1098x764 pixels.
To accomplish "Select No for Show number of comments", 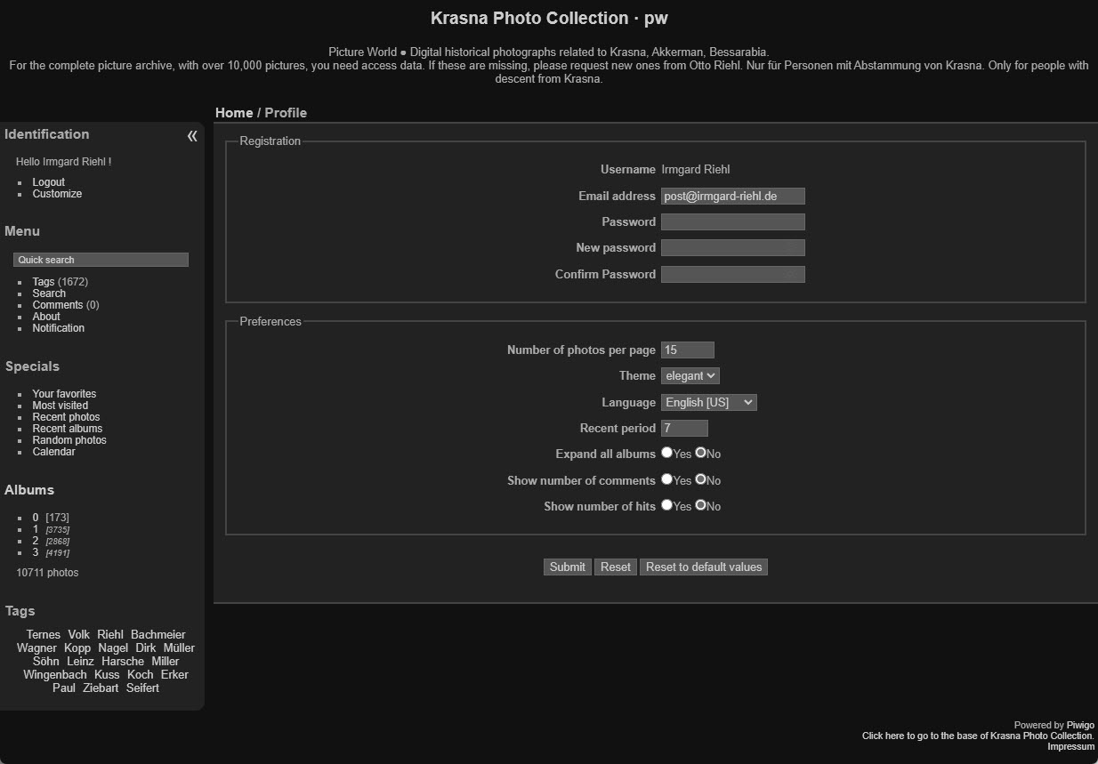I will tap(700, 479).
